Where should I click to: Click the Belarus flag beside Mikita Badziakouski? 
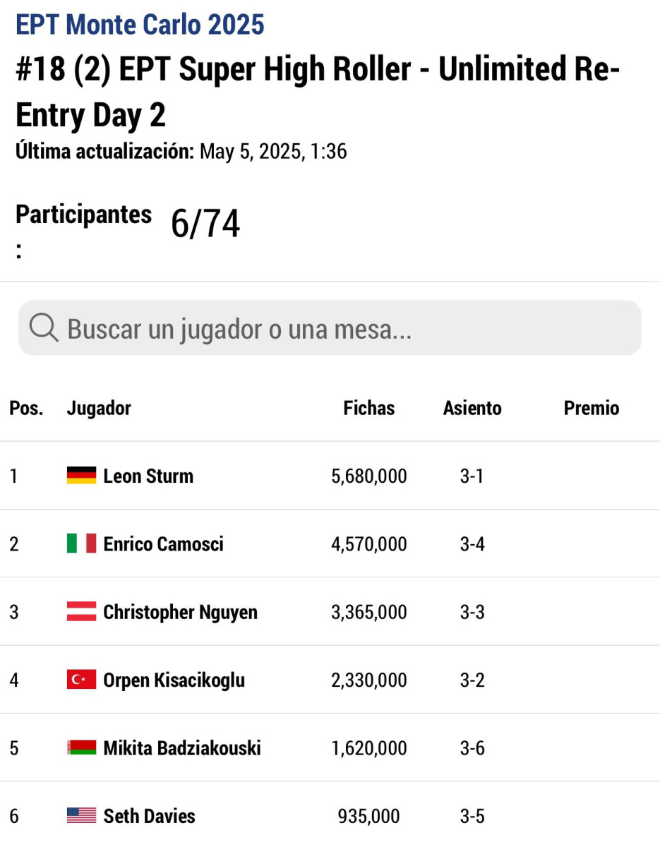pyautogui.click(x=81, y=747)
